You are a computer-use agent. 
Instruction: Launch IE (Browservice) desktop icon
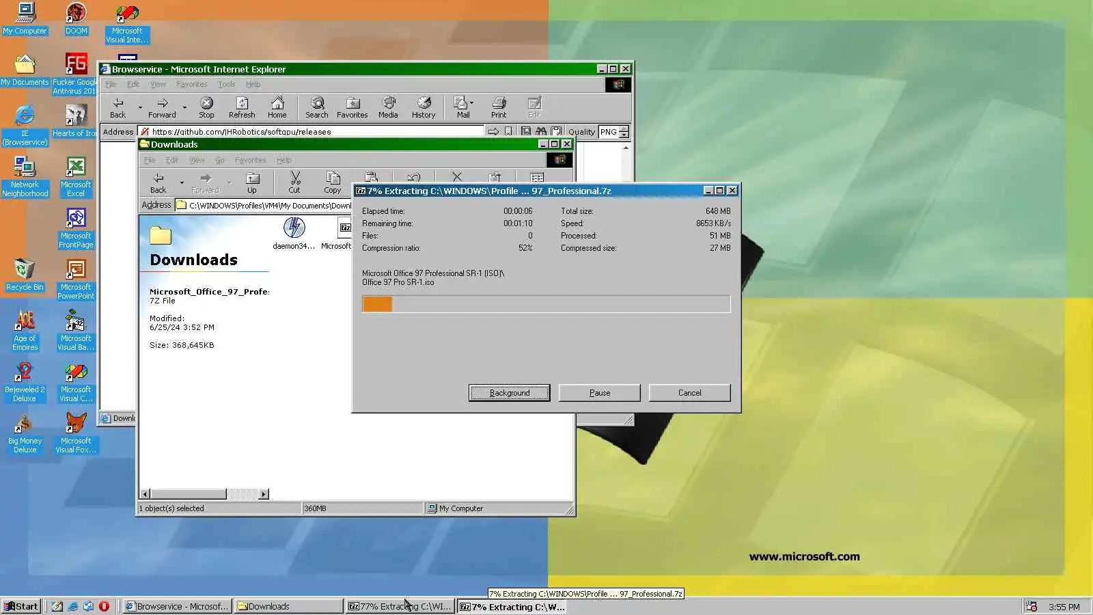[25, 125]
